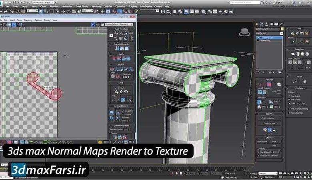Click the Cylindrical Map projection icon
312x180 pixels.
coord(298,54)
